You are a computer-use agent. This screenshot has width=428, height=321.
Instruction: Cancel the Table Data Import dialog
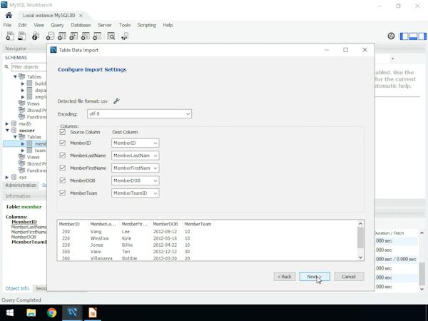(349, 277)
